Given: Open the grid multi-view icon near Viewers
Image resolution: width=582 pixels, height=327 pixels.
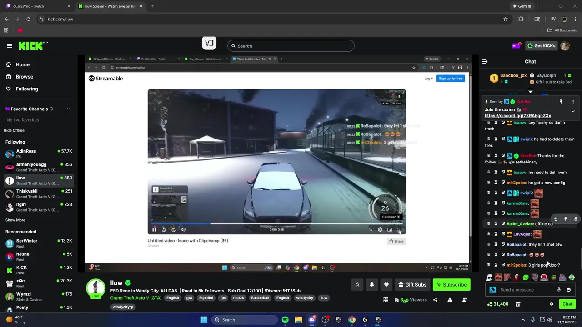Looking at the screenshot, I should pos(386,300).
